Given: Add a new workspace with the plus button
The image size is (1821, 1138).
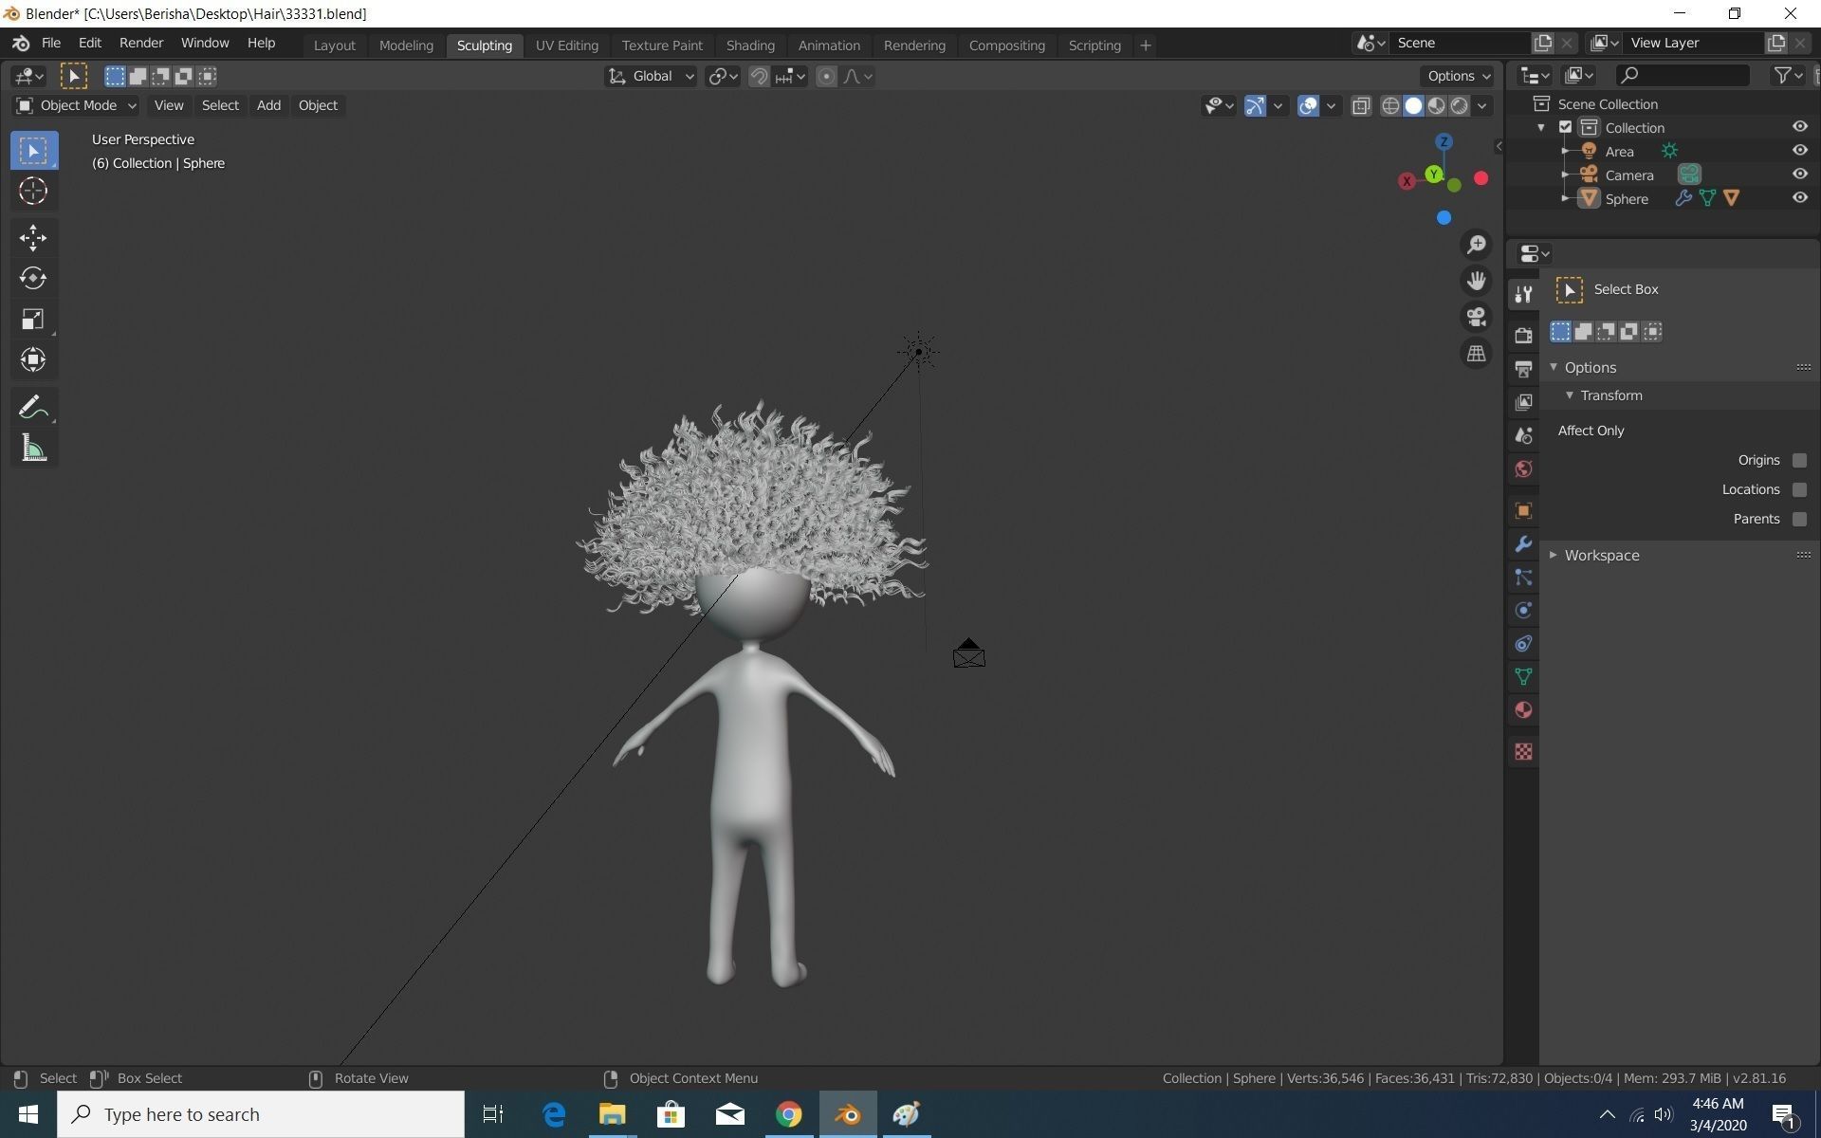Looking at the screenshot, I should (x=1145, y=46).
